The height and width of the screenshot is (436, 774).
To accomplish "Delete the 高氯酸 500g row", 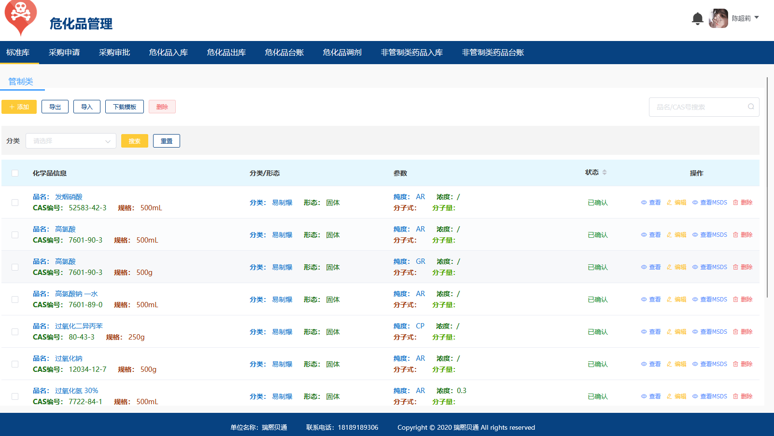I will tap(743, 267).
